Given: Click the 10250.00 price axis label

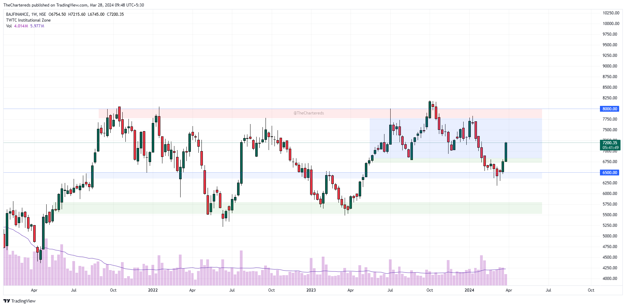Looking at the screenshot, I should [x=611, y=13].
